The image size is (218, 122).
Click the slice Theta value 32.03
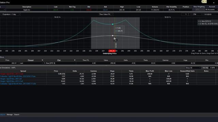tap(153, 63)
